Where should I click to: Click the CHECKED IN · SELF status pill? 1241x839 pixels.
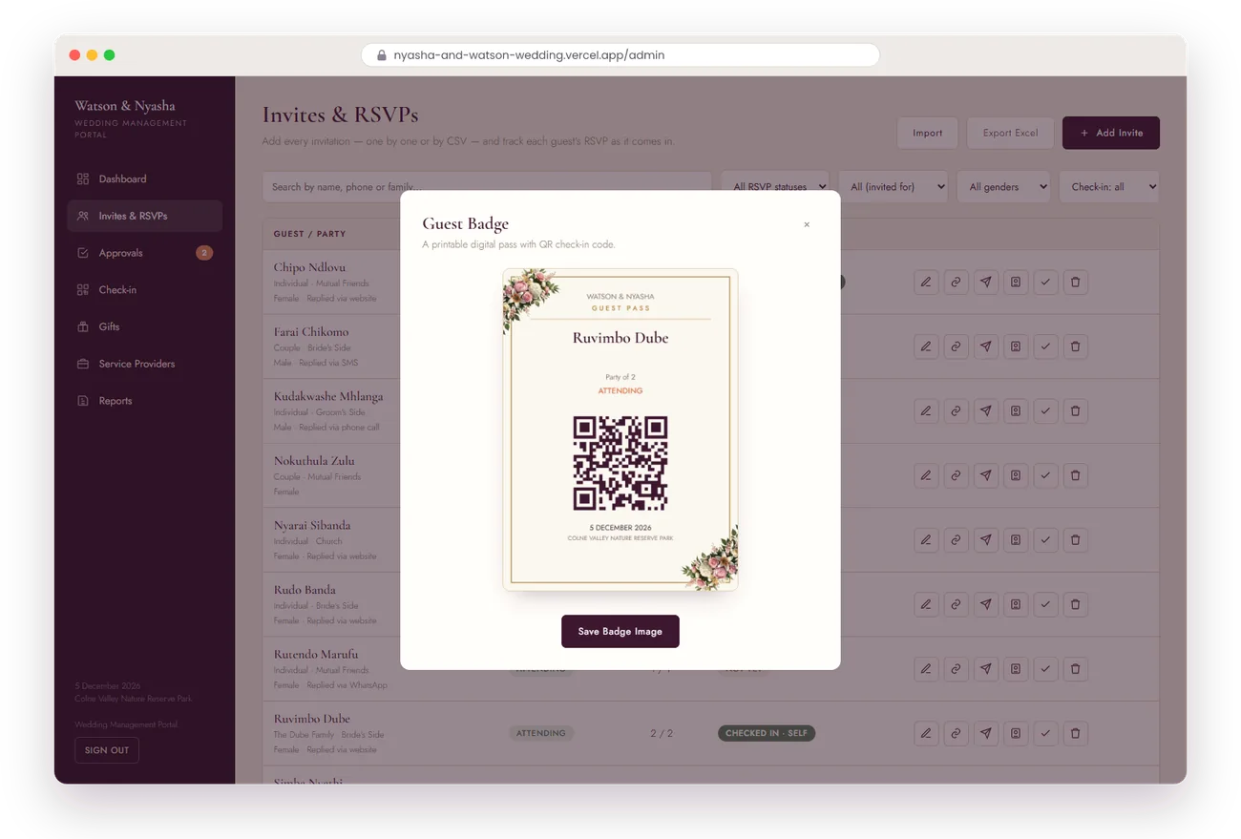pyautogui.click(x=767, y=734)
